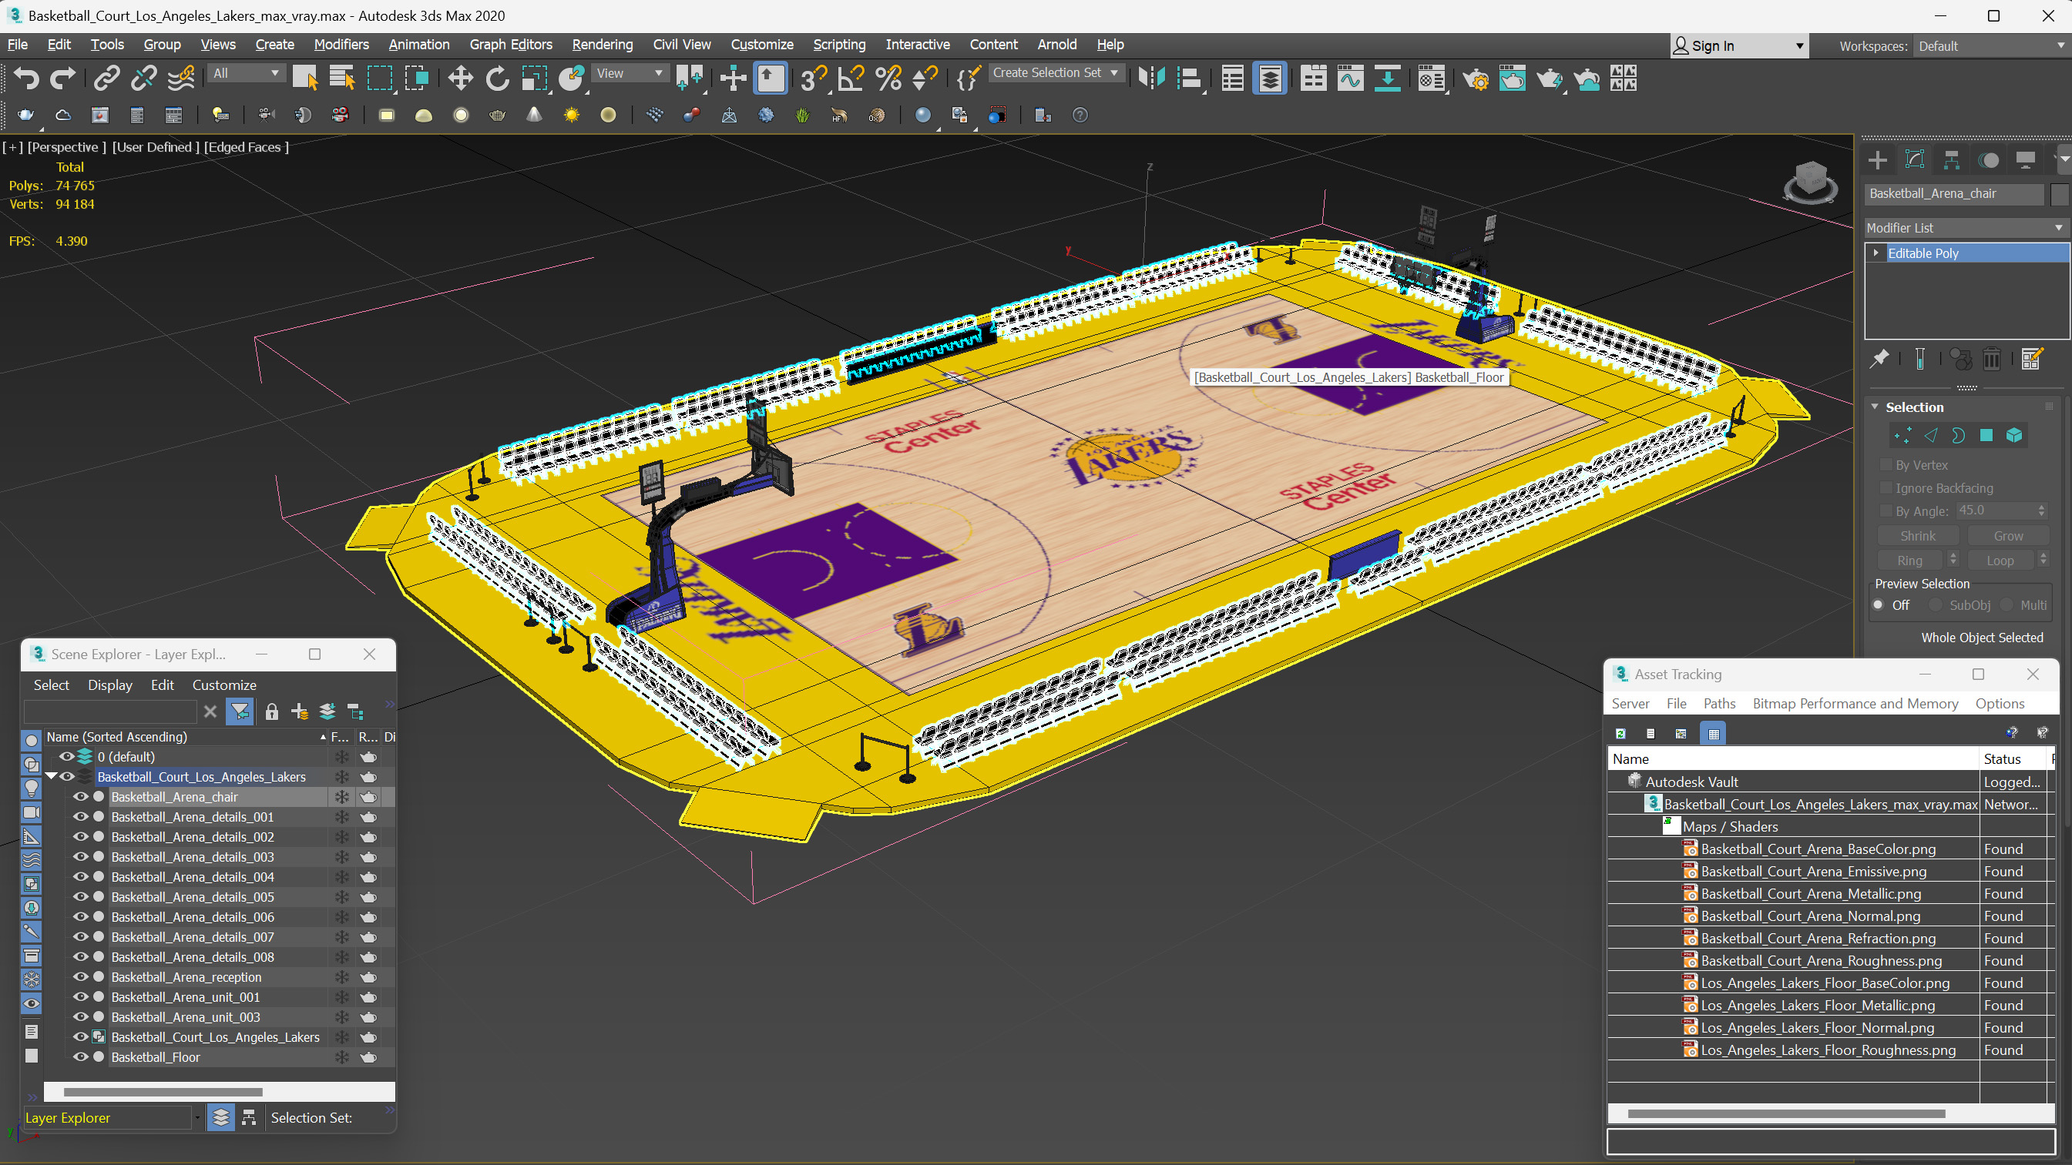Image resolution: width=2072 pixels, height=1165 pixels.
Task: Click the Basketball_Arena_chair object name field
Action: pyautogui.click(x=1954, y=194)
